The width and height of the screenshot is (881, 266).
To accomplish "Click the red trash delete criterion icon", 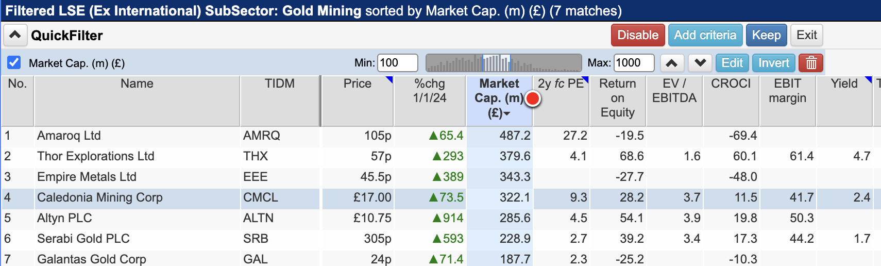I will pyautogui.click(x=811, y=63).
